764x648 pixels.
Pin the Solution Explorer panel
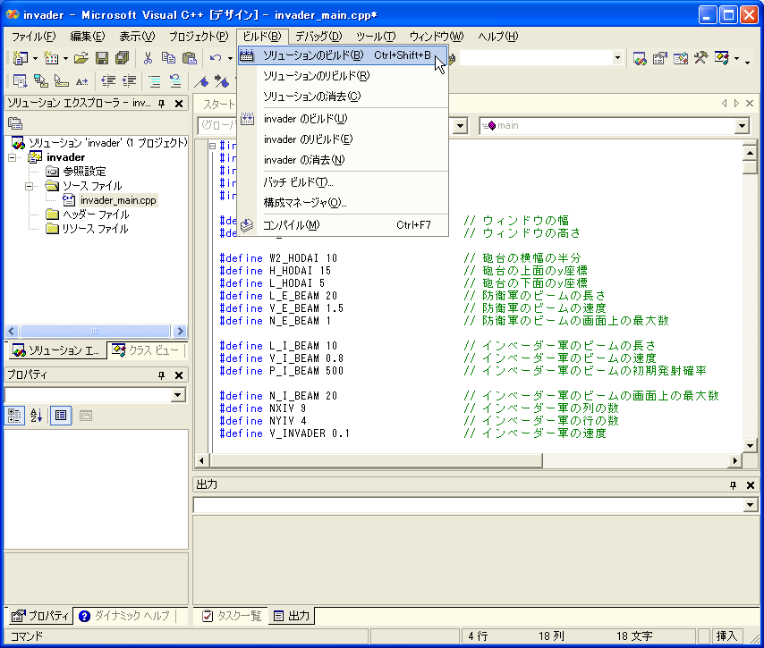point(161,103)
